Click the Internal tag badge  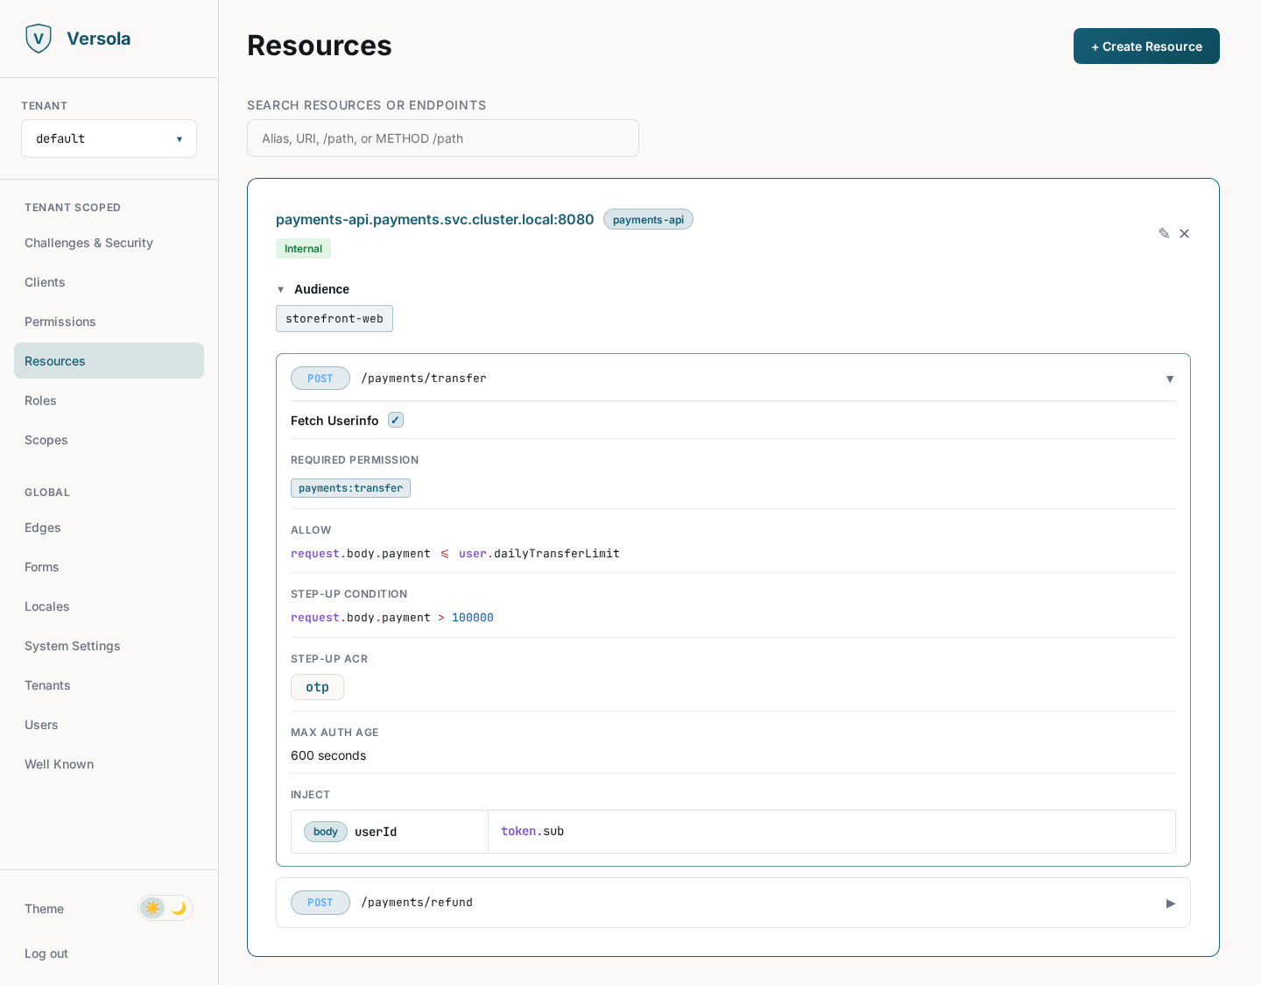[303, 249]
